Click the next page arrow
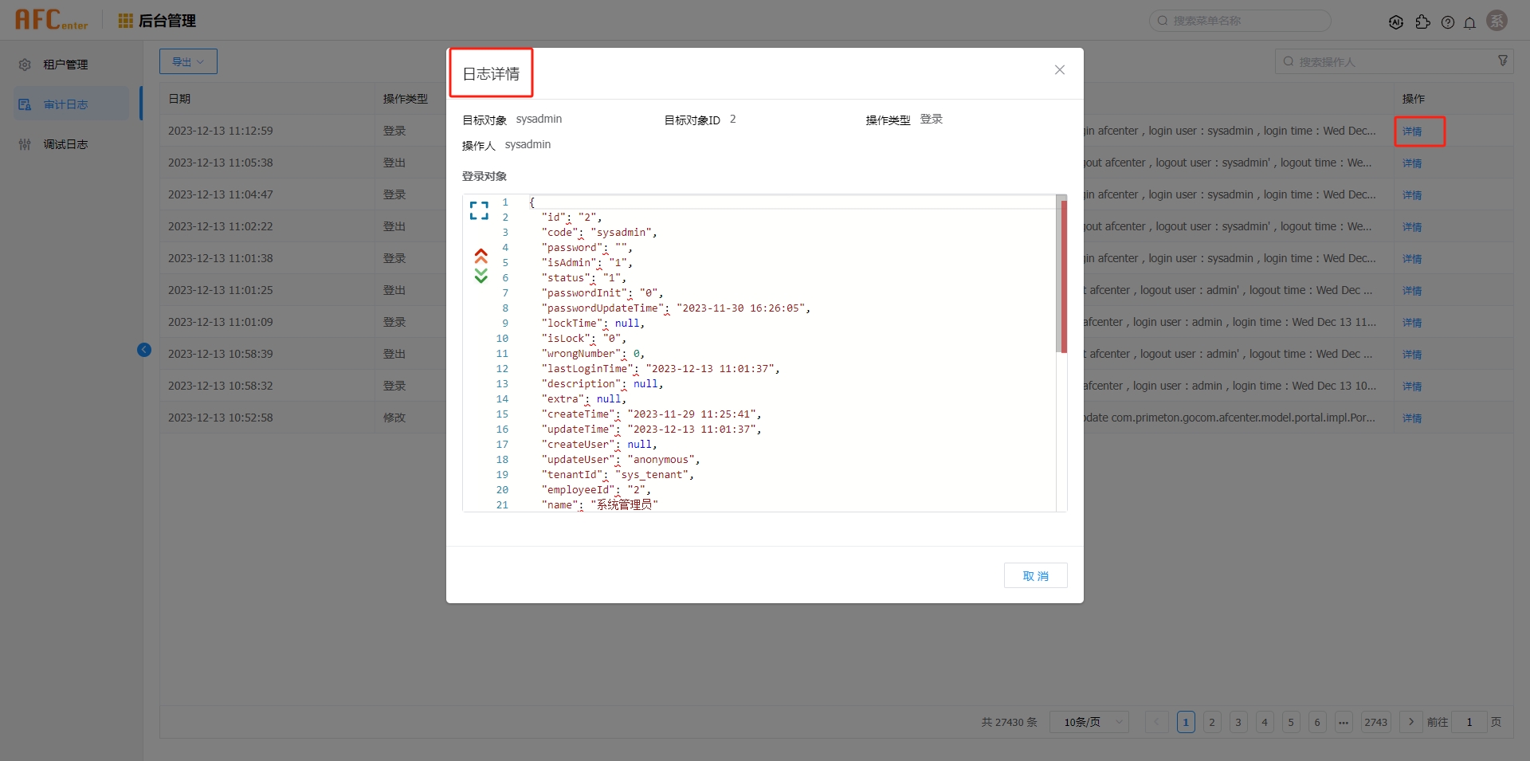This screenshot has width=1530, height=761. point(1410,722)
